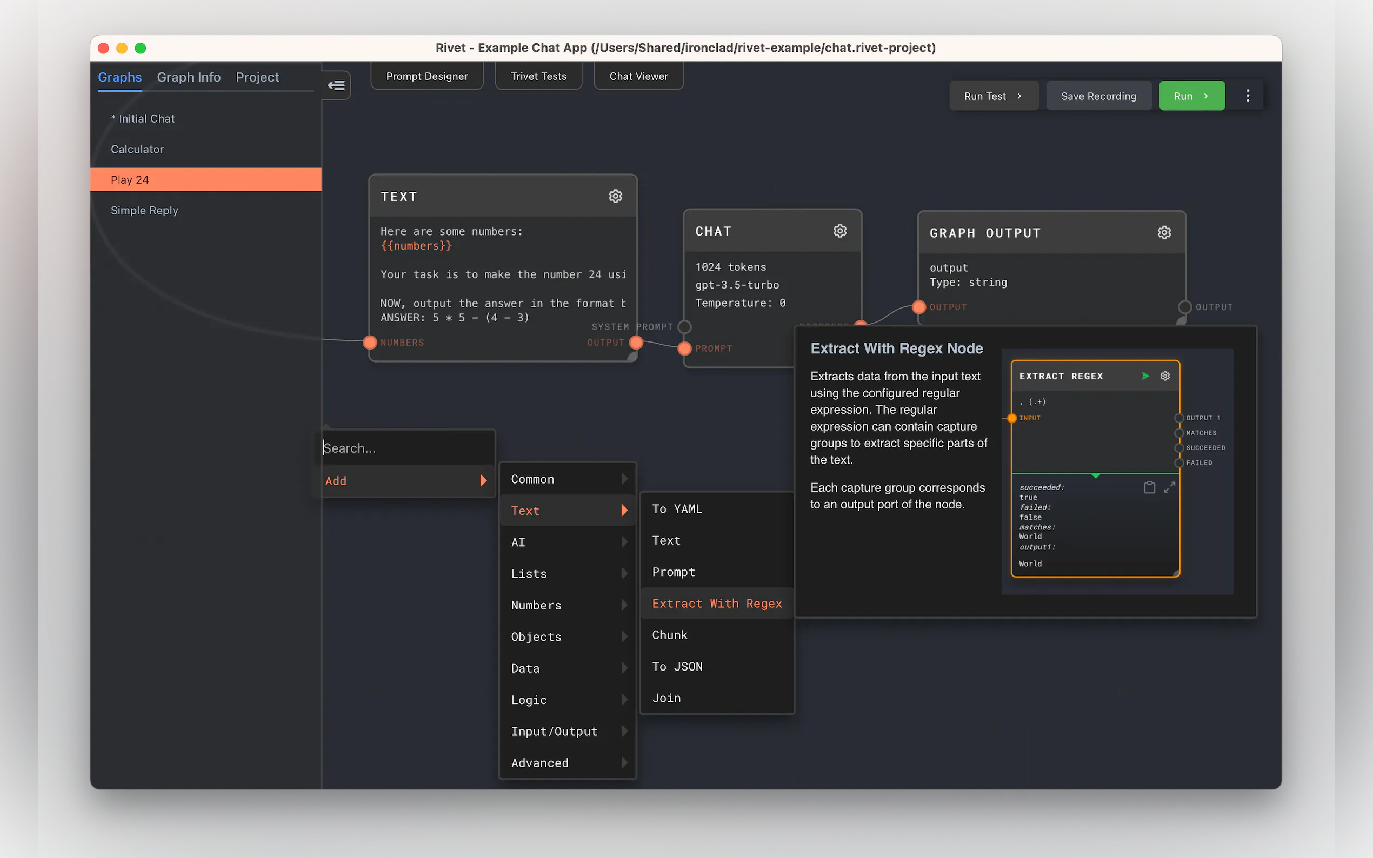The height and width of the screenshot is (858, 1373).
Task: Click the System Prompt port on the CHAT node
Action: (684, 327)
